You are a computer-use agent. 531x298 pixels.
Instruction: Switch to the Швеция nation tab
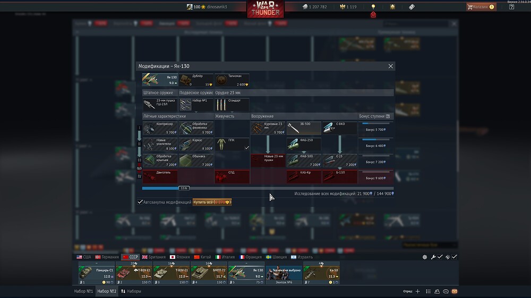coord(276,257)
